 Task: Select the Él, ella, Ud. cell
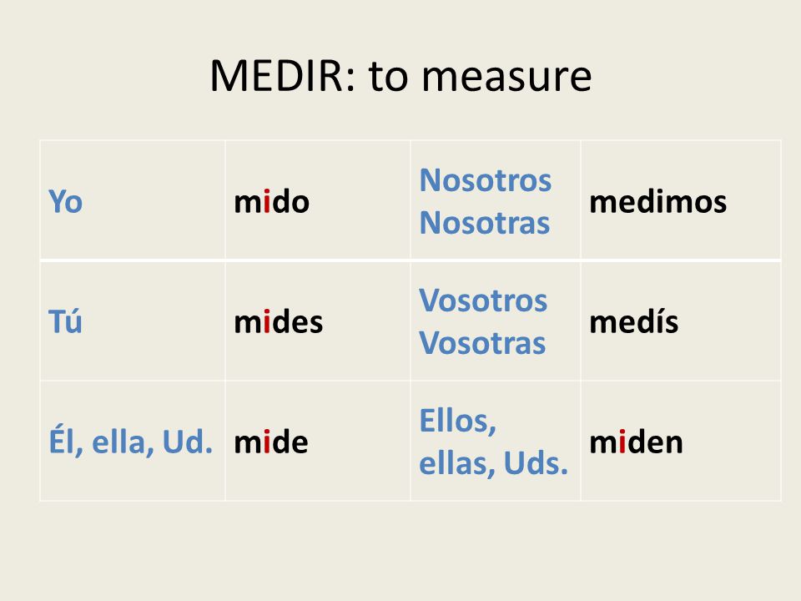pos(133,441)
